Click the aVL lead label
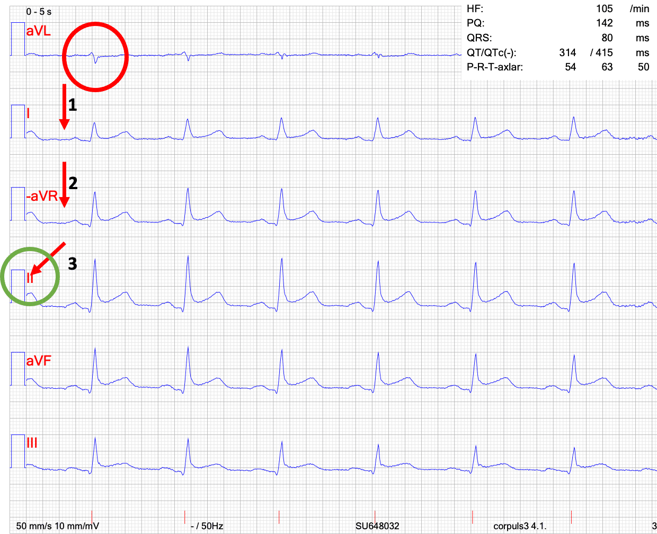 [x=39, y=31]
